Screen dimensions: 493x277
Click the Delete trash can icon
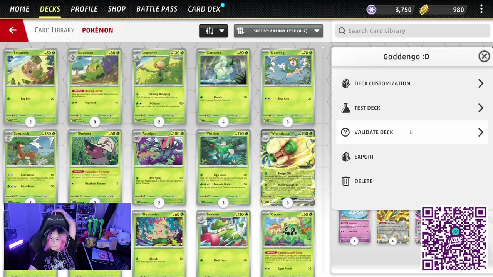click(x=346, y=181)
